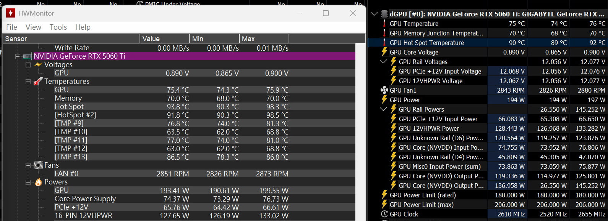Screen dimensions: 608x221
Task: Click GPU Rail Powers lightning icon
Action: coord(394,109)
